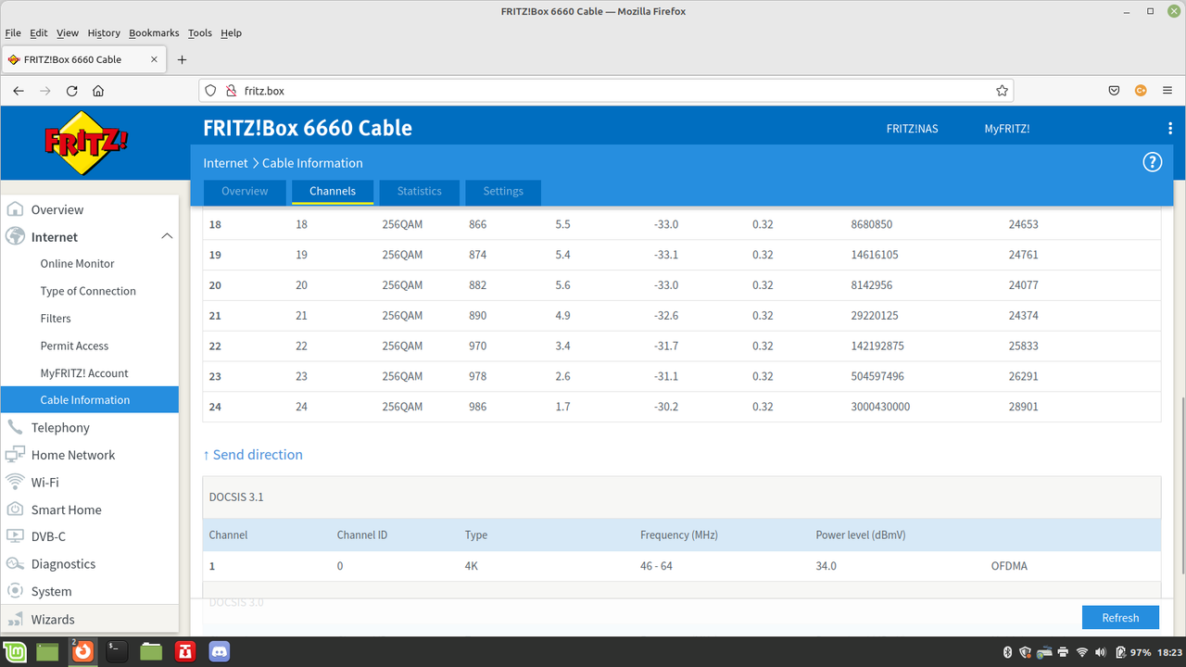Image resolution: width=1186 pixels, height=667 pixels.
Task: Click the insecure connection lock icon
Action: [x=231, y=91]
